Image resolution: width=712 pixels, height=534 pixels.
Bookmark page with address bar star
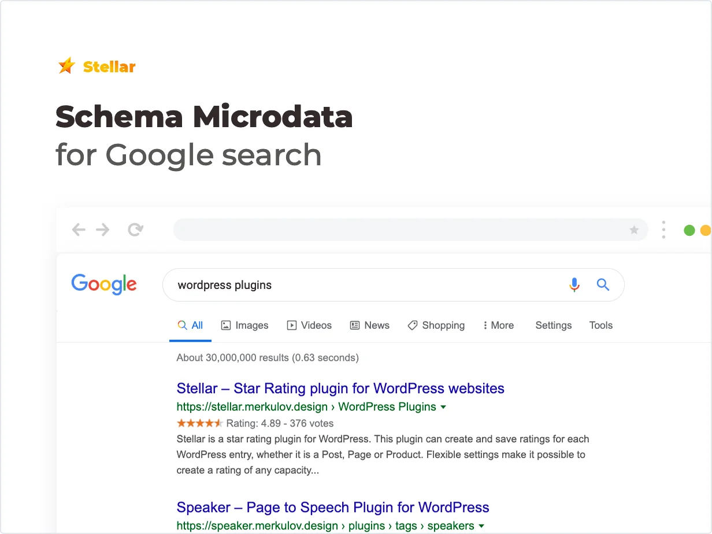point(634,230)
